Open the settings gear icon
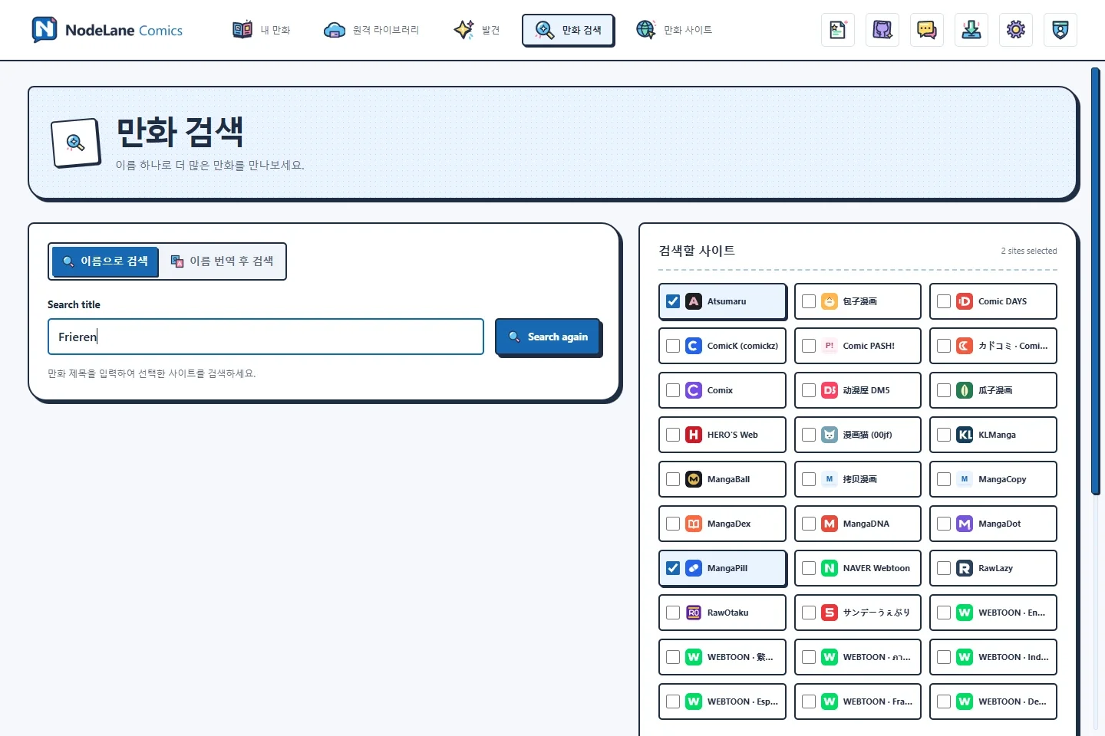This screenshot has height=736, width=1105. tap(1015, 30)
